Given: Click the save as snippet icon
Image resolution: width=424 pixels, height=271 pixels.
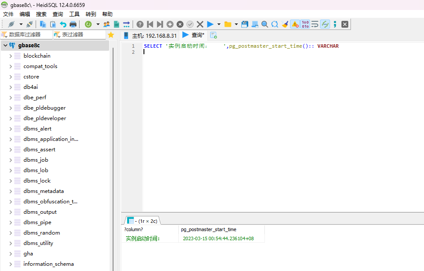Looking at the screenshot, I should [x=255, y=24].
